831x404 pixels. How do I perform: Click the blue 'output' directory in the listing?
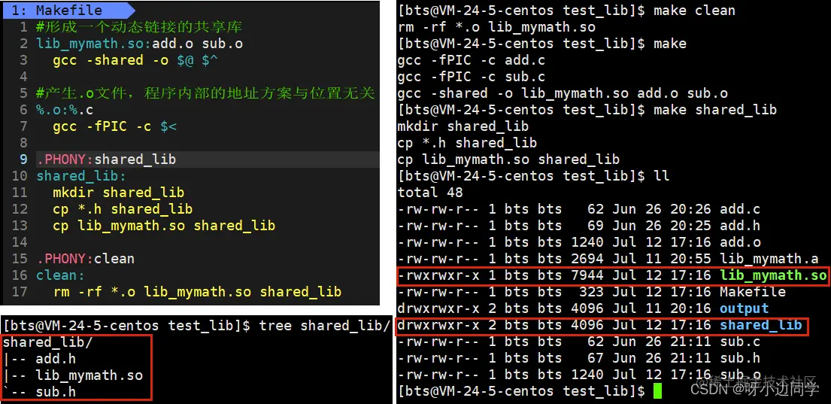tap(744, 308)
